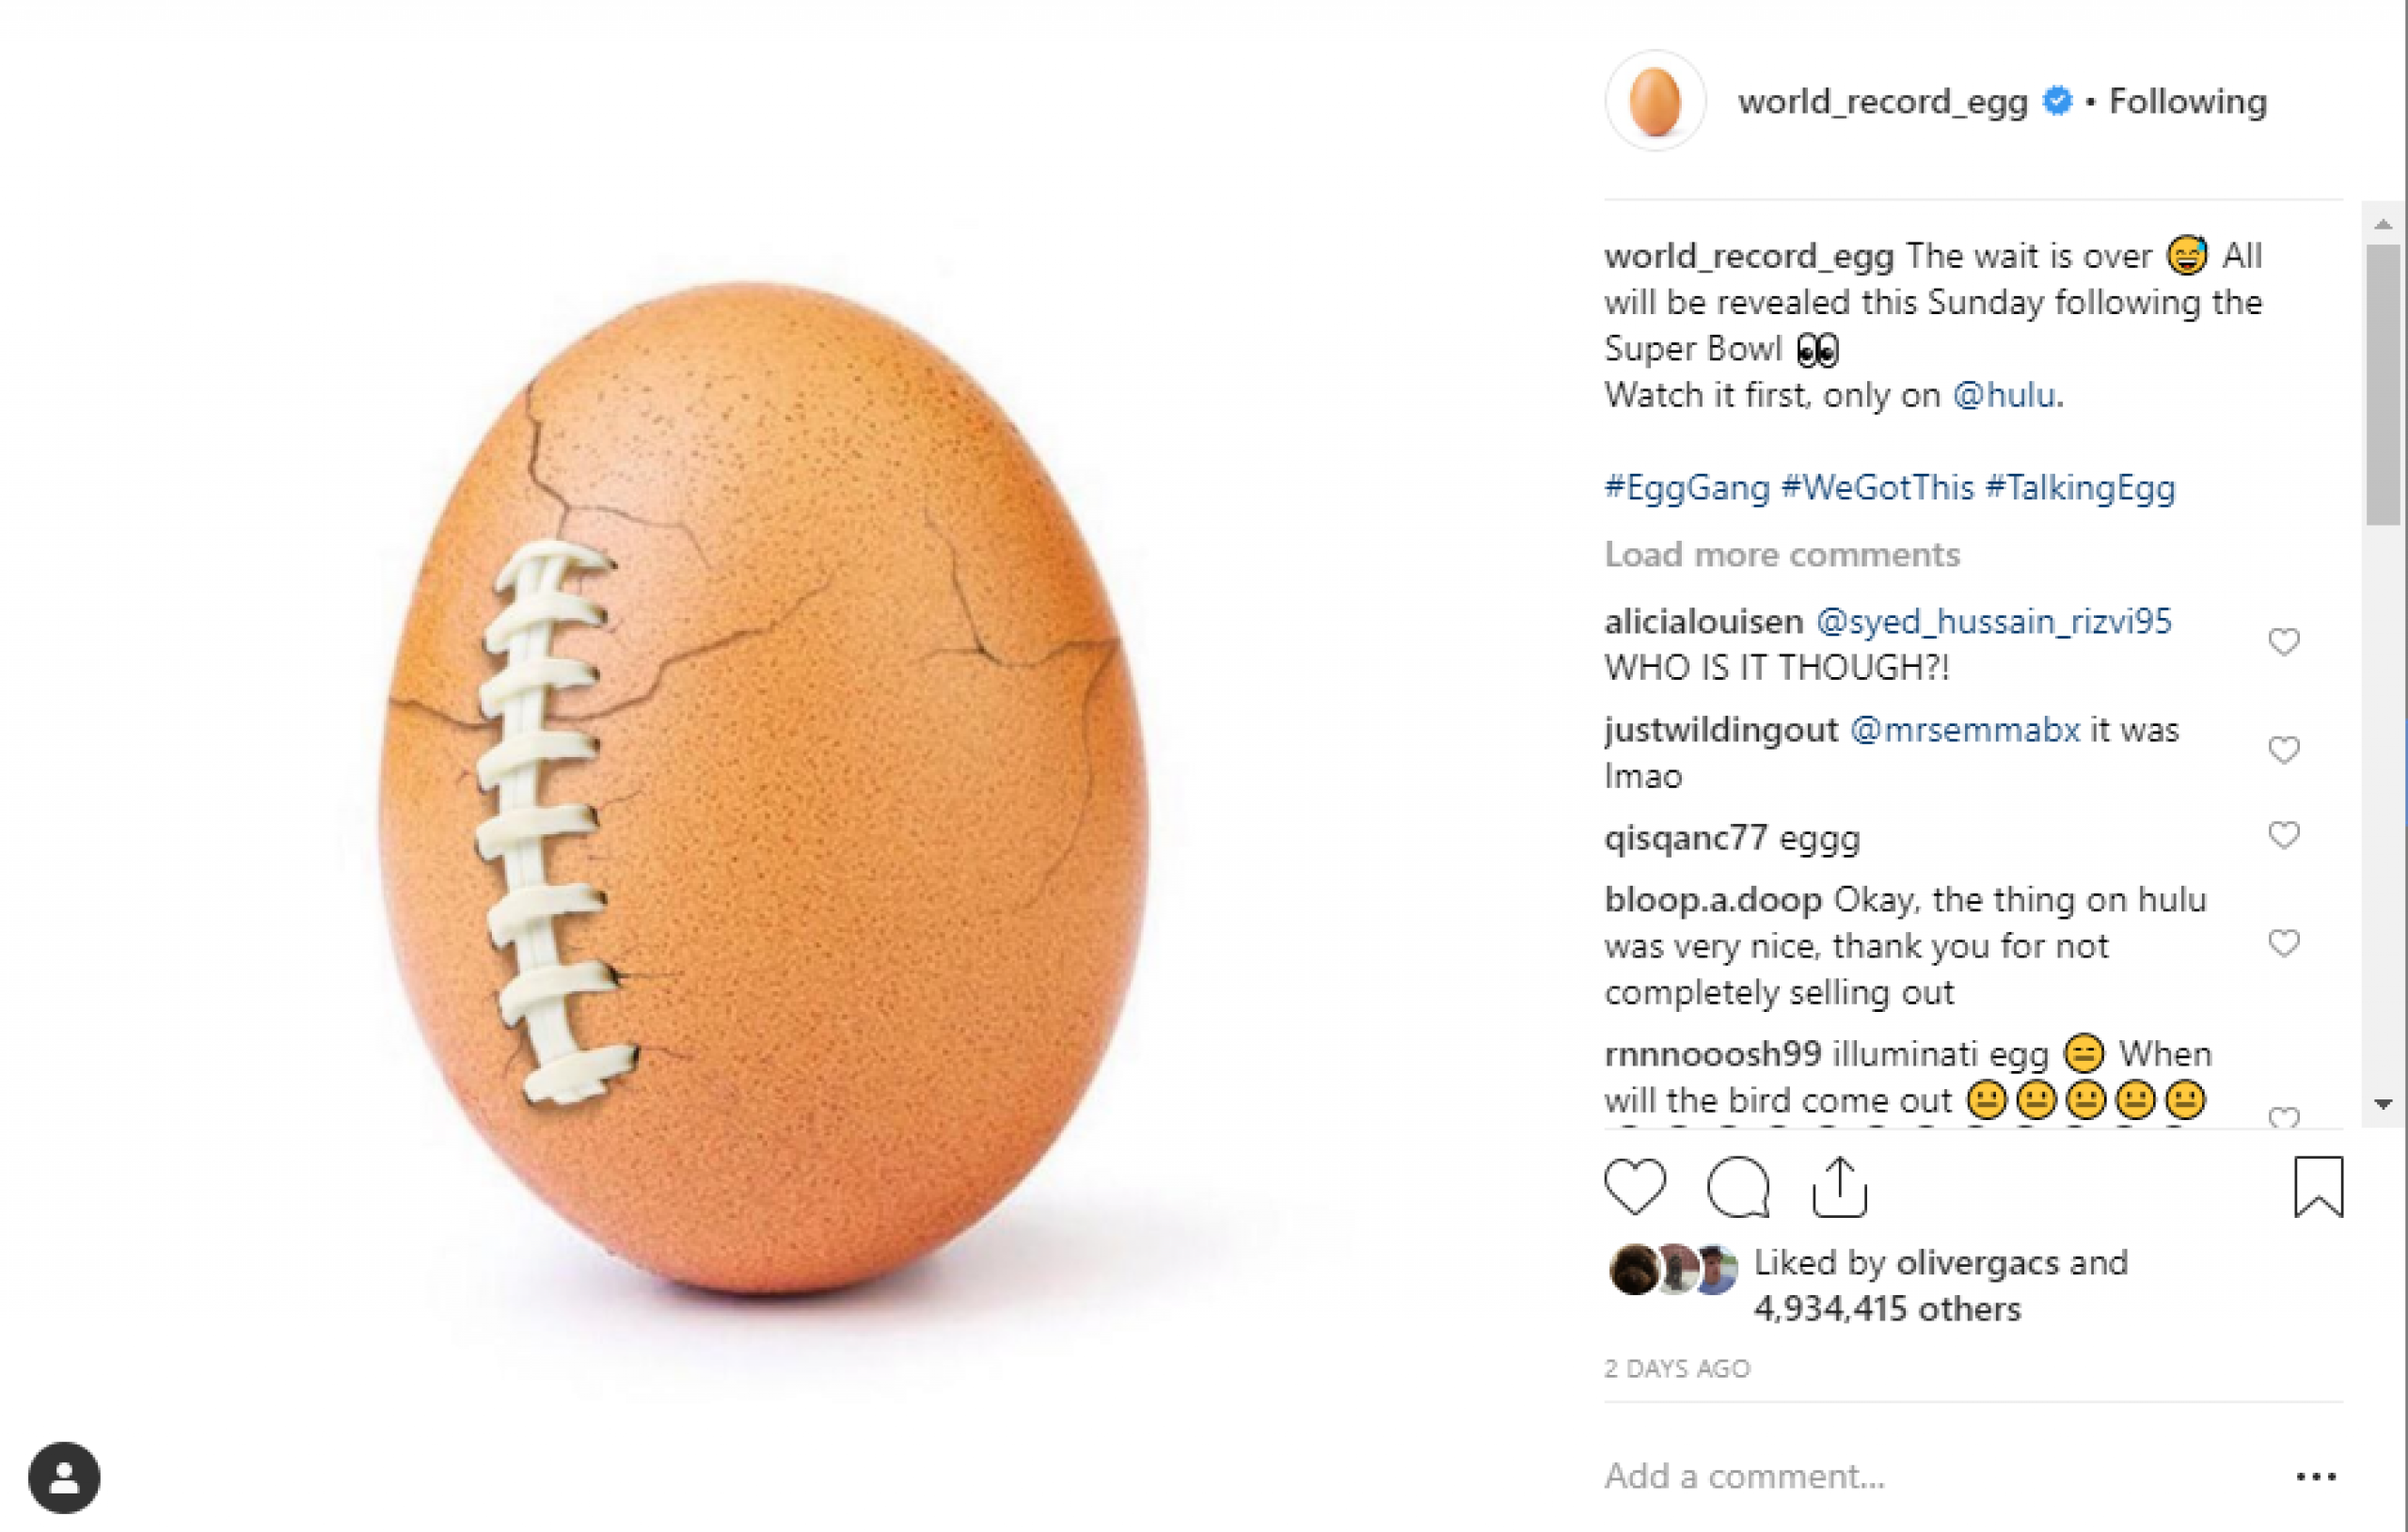2408x1532 pixels.
Task: Like the post with the heart icon
Action: tap(1635, 1186)
